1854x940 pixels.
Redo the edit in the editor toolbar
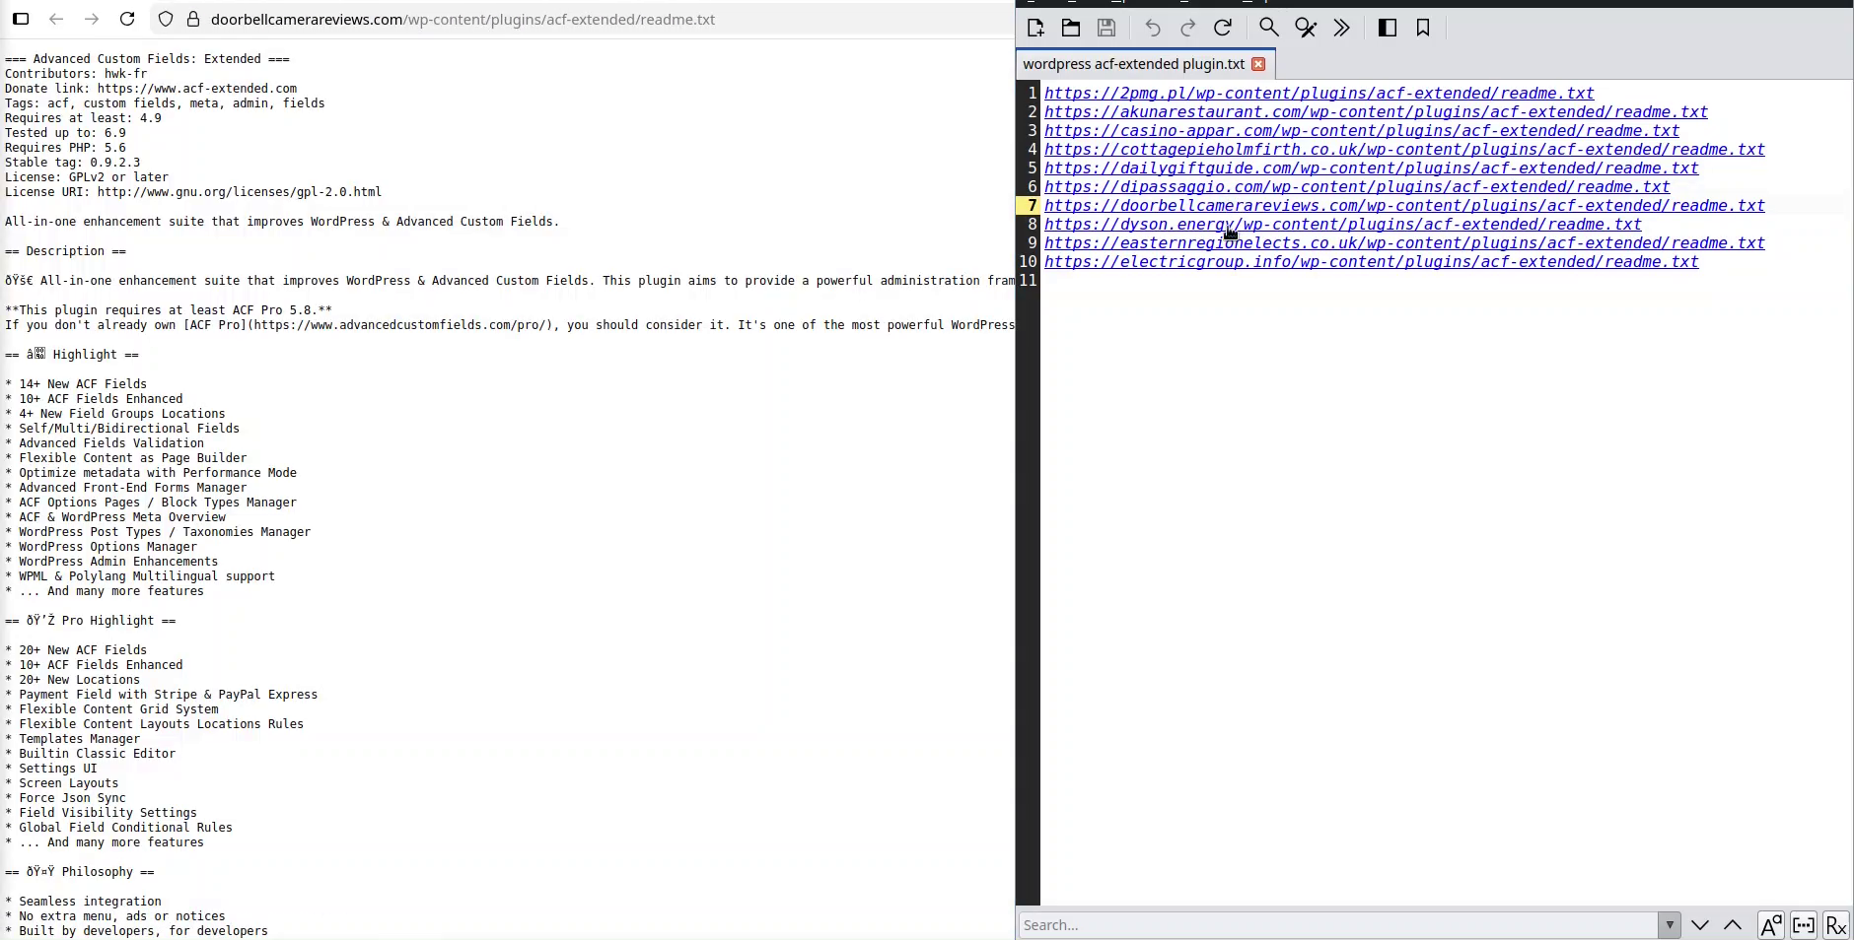1187,28
